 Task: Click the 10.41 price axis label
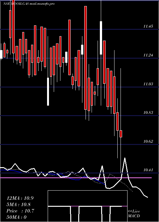(x=148, y=170)
